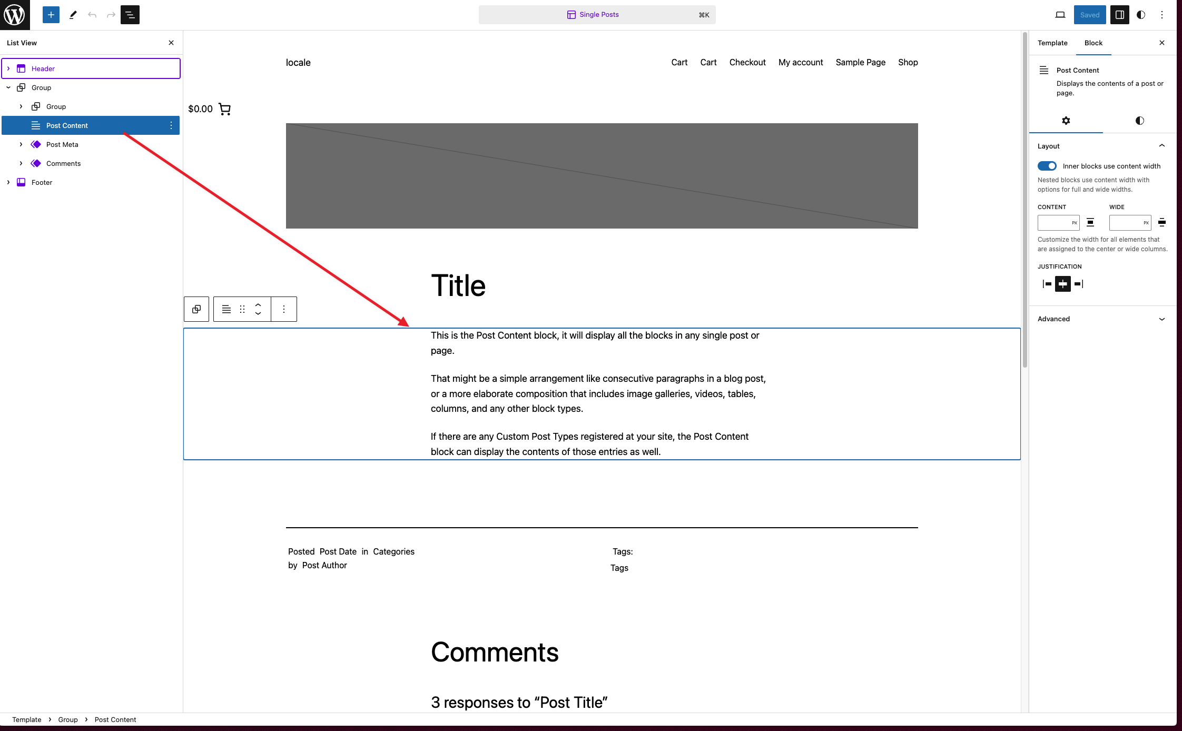Click the Redo arrow
Image resolution: width=1182 pixels, height=731 pixels.
click(x=111, y=15)
